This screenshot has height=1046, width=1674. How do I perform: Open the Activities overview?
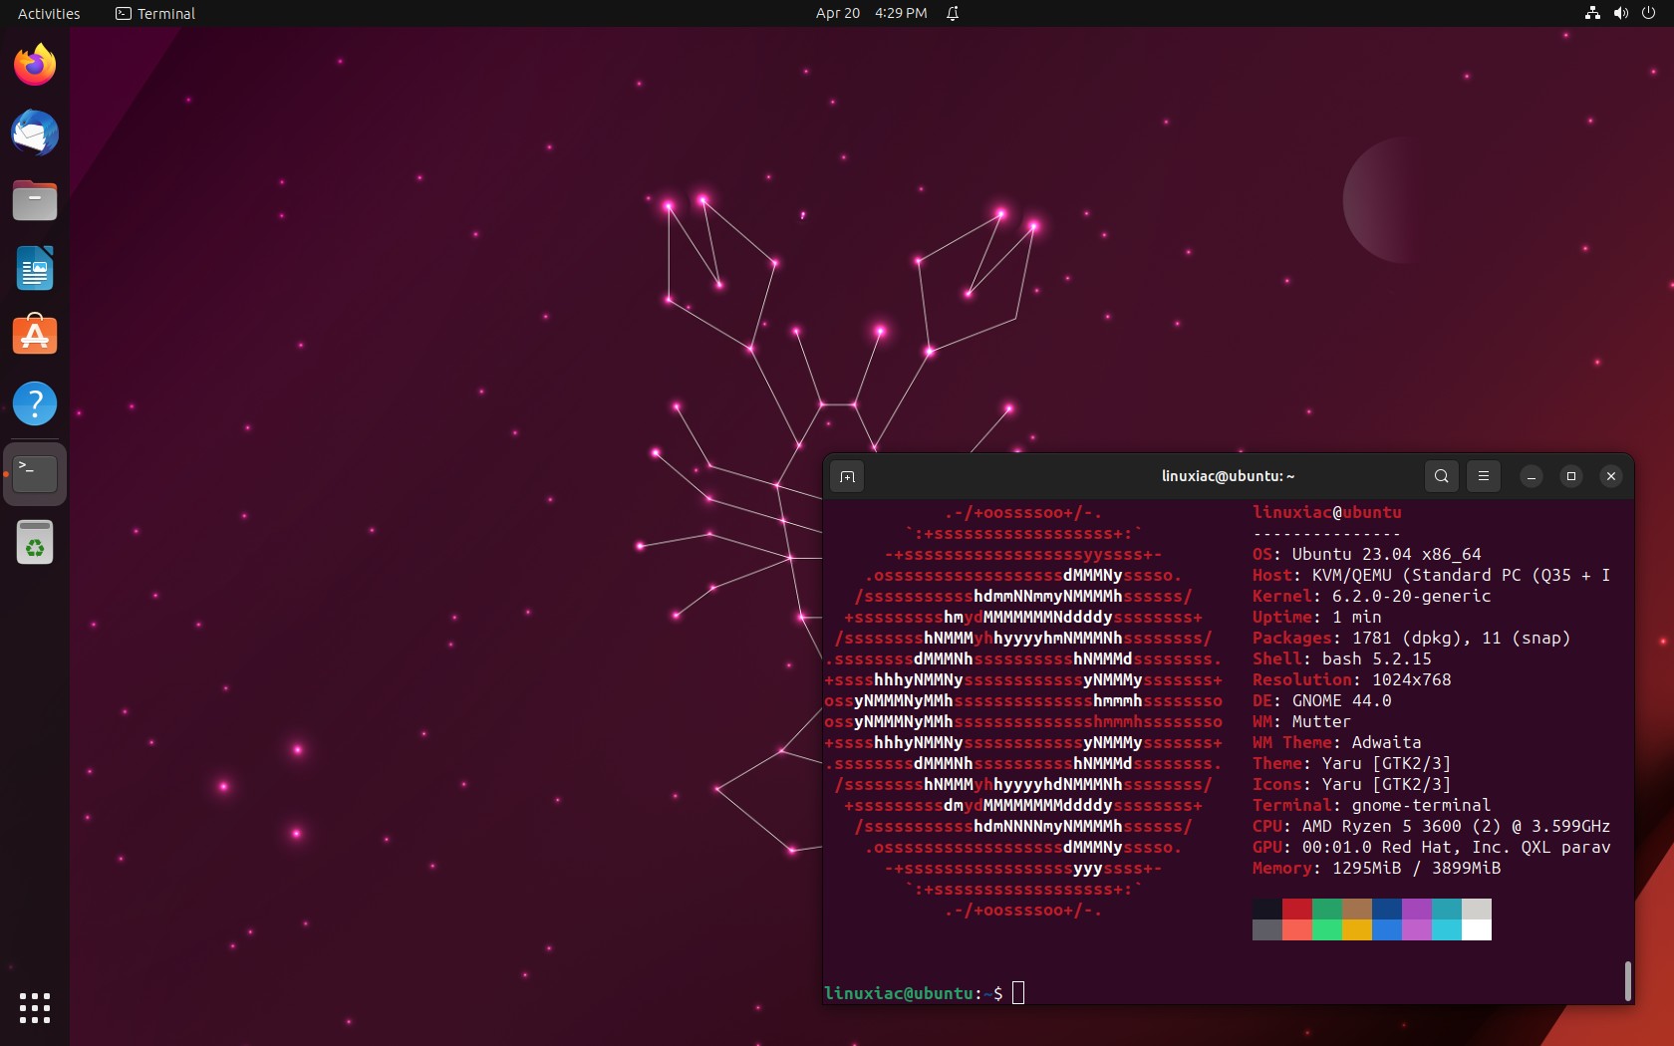49,13
